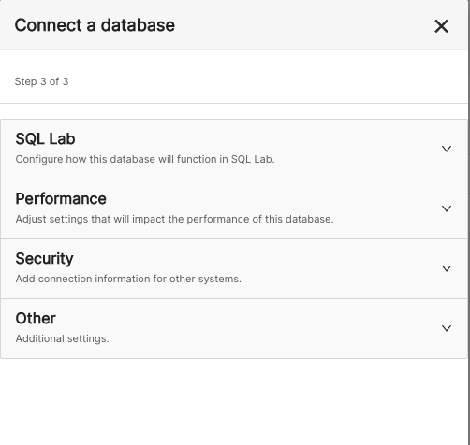Click the 'Step 3 of 3' label
470x445 pixels.
click(41, 81)
